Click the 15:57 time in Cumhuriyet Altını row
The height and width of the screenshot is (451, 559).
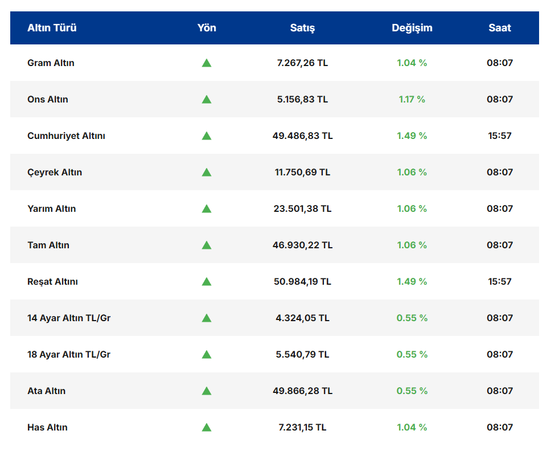pyautogui.click(x=499, y=136)
